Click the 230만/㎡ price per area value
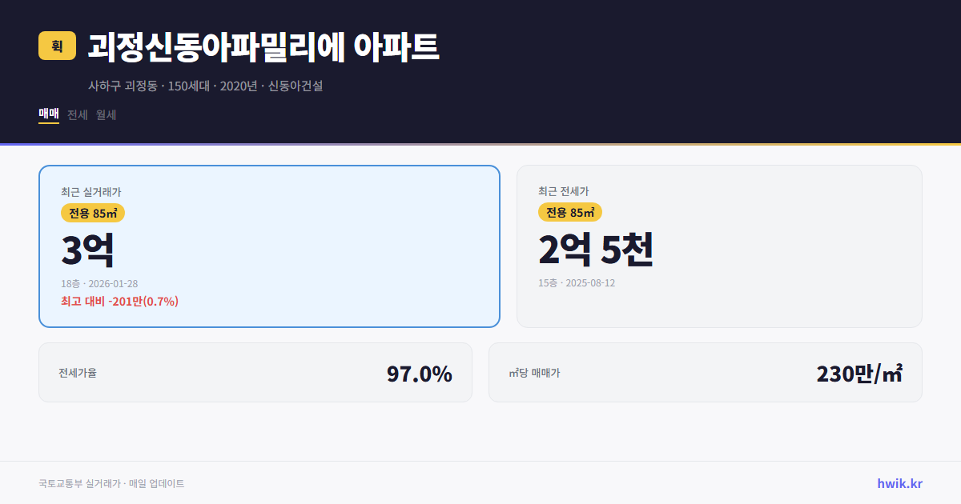 point(858,372)
